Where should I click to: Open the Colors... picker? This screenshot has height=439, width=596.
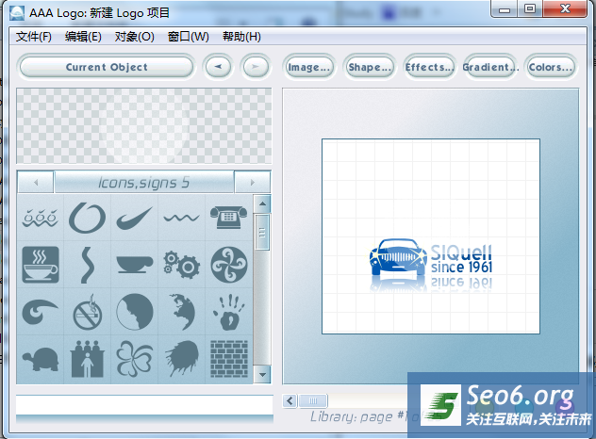(x=551, y=67)
